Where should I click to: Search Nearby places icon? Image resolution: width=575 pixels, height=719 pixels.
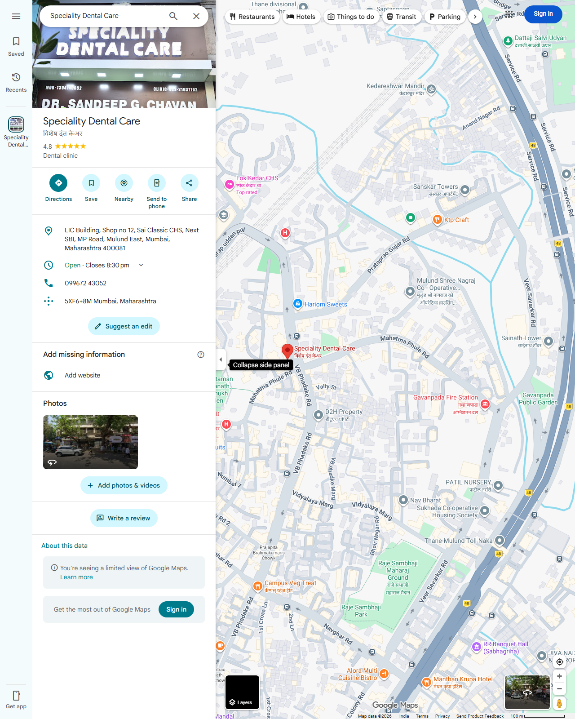coord(124,183)
